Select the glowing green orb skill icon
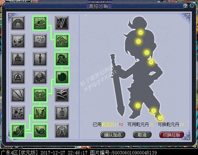 coord(62,77)
